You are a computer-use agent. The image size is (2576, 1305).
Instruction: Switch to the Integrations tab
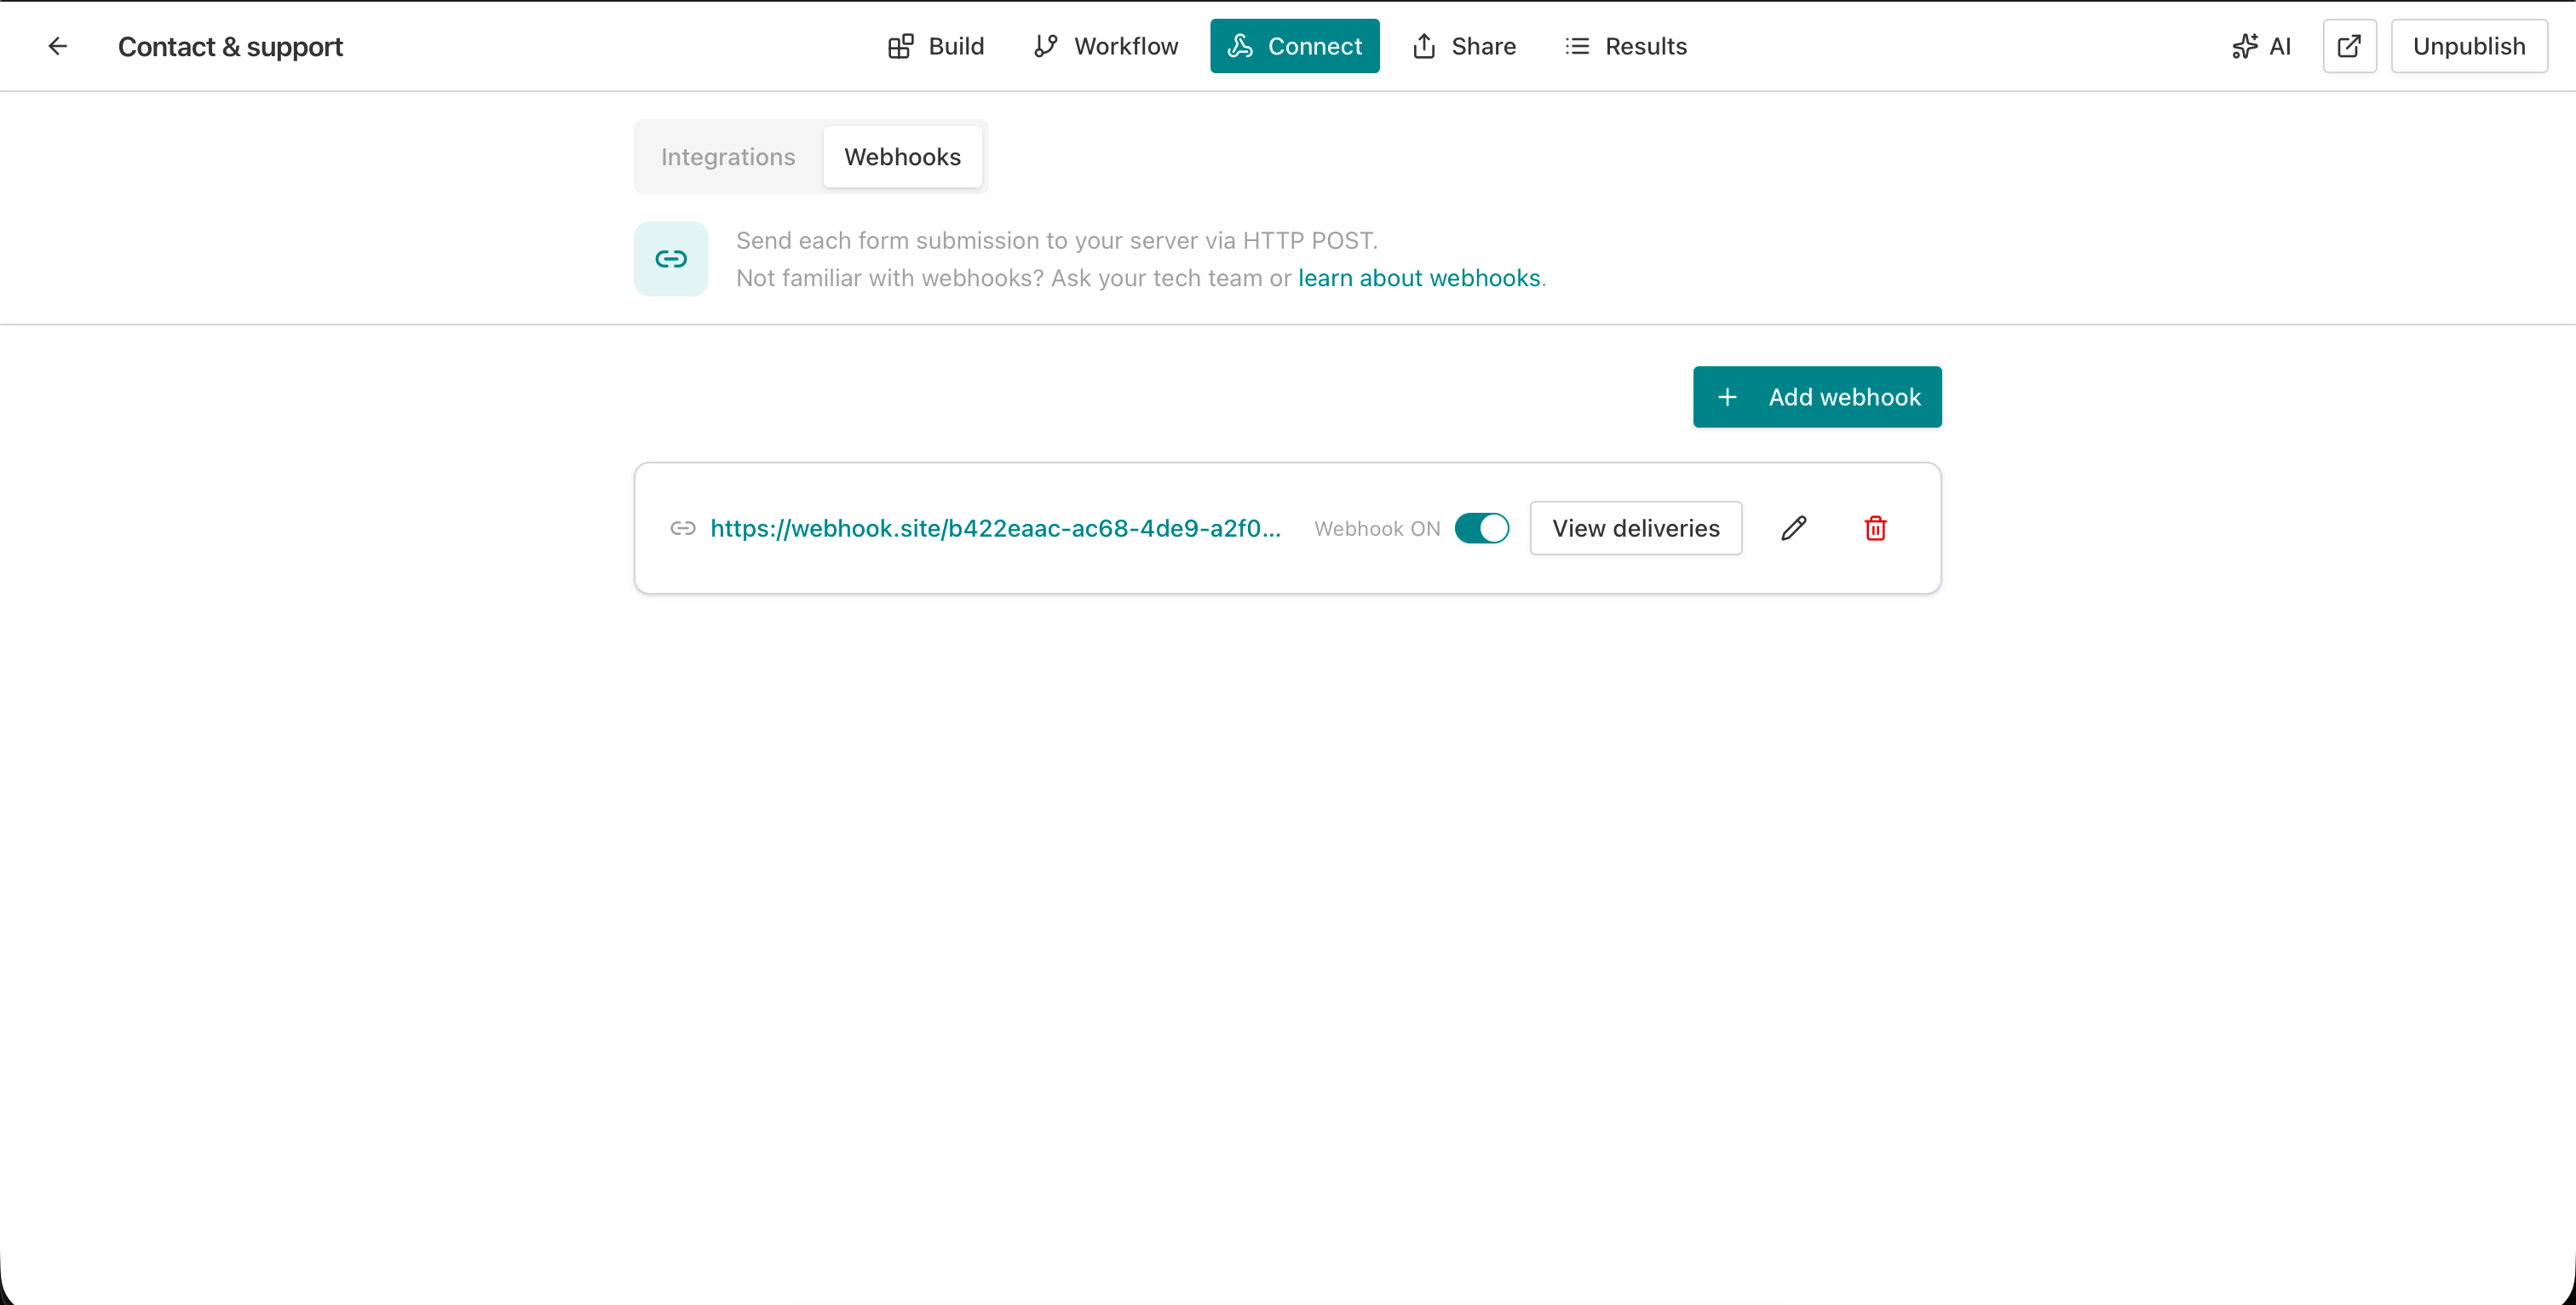tap(727, 156)
